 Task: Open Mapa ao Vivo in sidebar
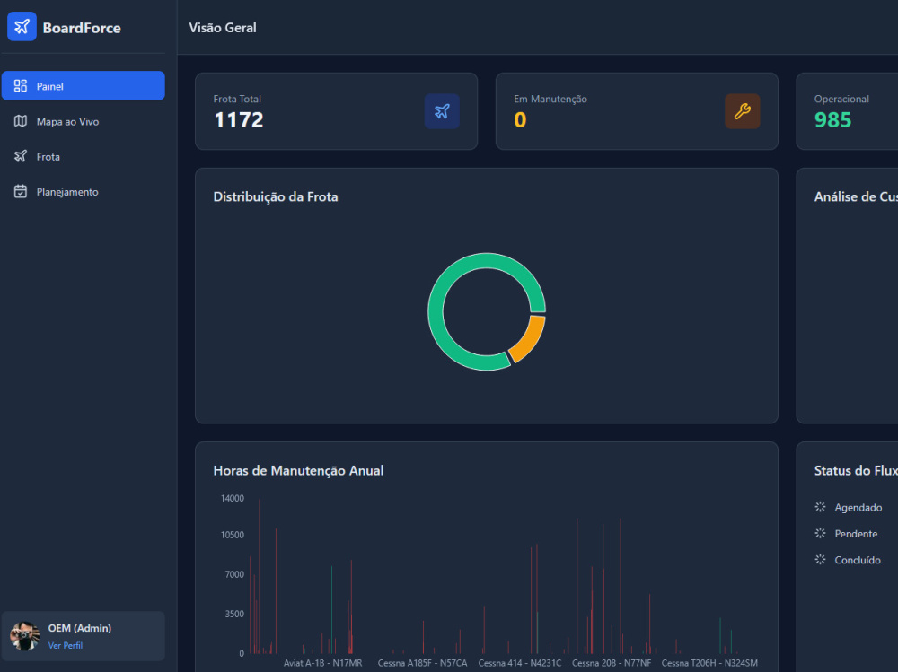[x=83, y=121]
